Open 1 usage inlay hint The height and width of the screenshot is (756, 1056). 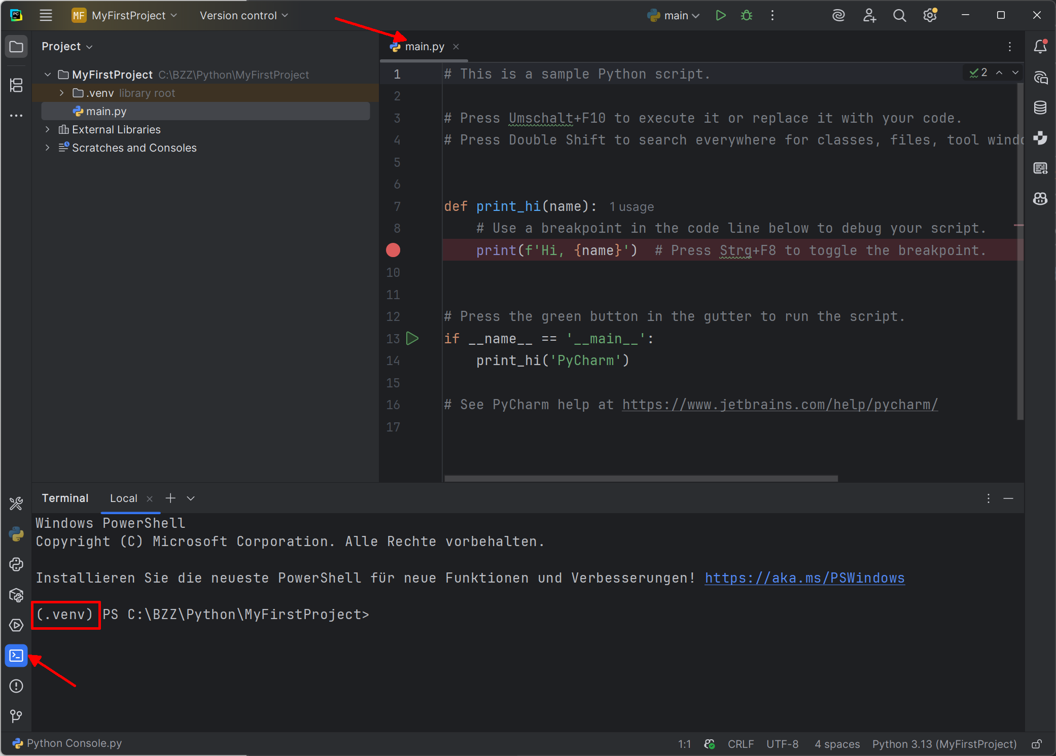(631, 207)
